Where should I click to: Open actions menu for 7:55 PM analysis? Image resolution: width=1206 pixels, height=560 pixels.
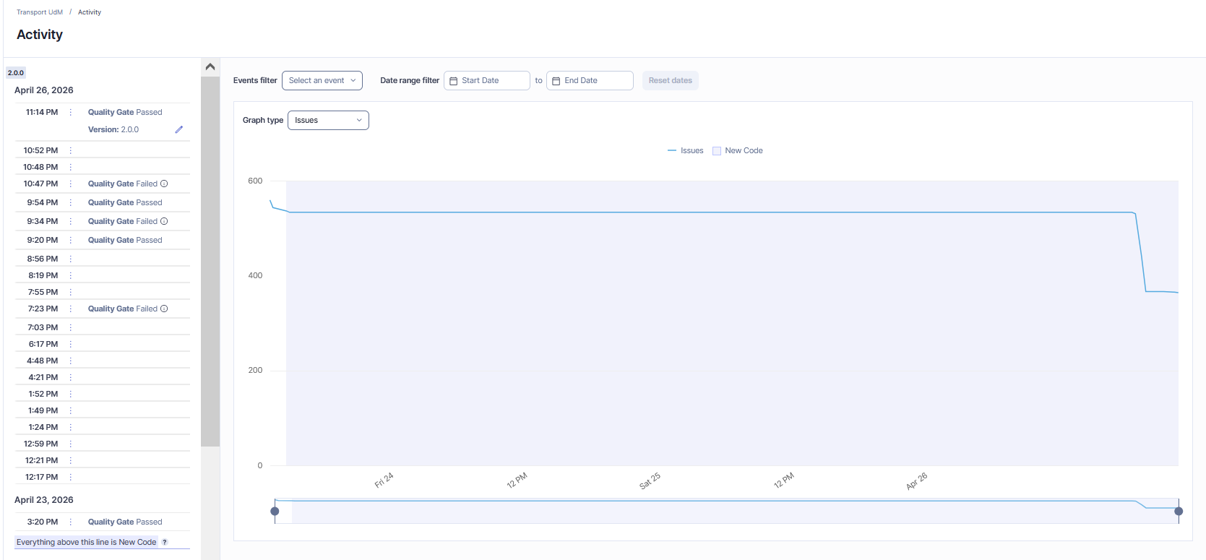[70, 292]
